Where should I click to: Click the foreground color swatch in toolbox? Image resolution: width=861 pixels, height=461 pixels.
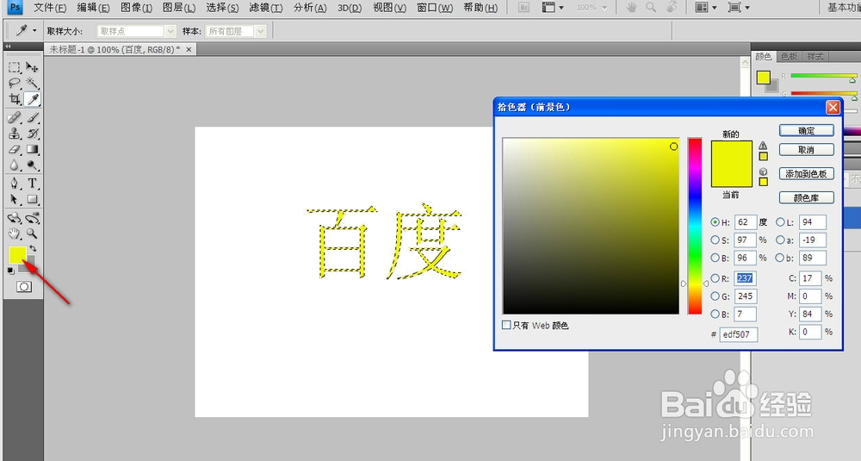click(17, 255)
